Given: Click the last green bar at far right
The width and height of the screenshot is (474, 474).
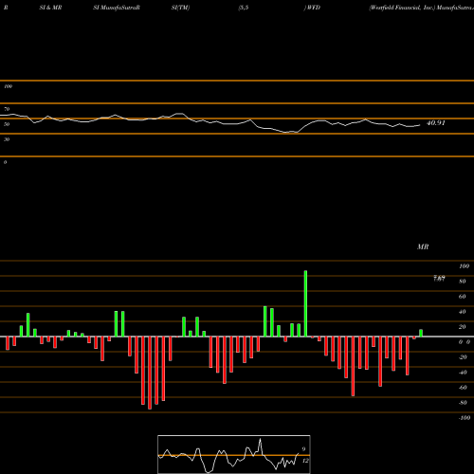Looking at the screenshot, I should (x=421, y=333).
